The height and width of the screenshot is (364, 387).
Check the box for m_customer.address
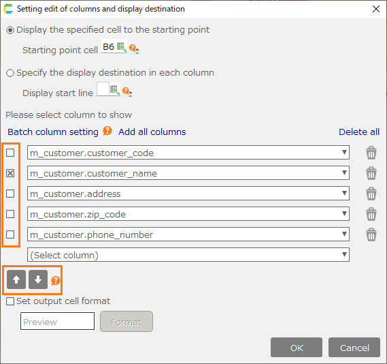click(x=10, y=194)
